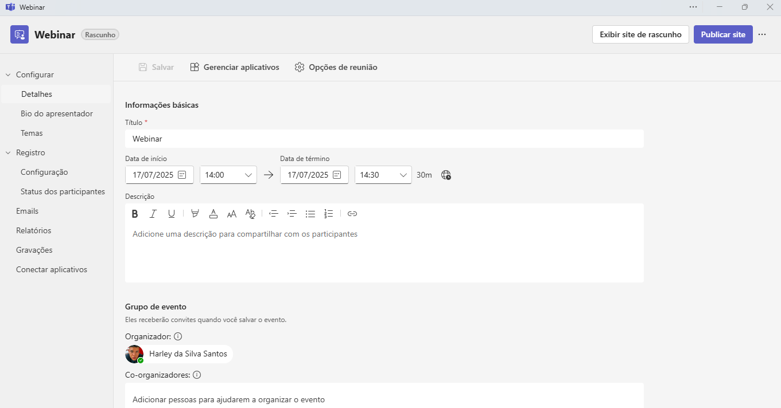The image size is (781, 408).
Task: Collapse the Registro section
Action: pyautogui.click(x=8, y=153)
